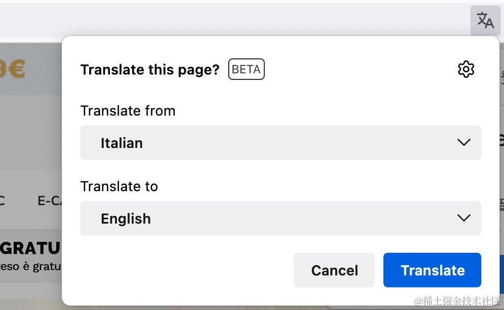This screenshot has height=310, width=504.
Task: Click the translate icon in the address bar
Action: coord(485,21)
